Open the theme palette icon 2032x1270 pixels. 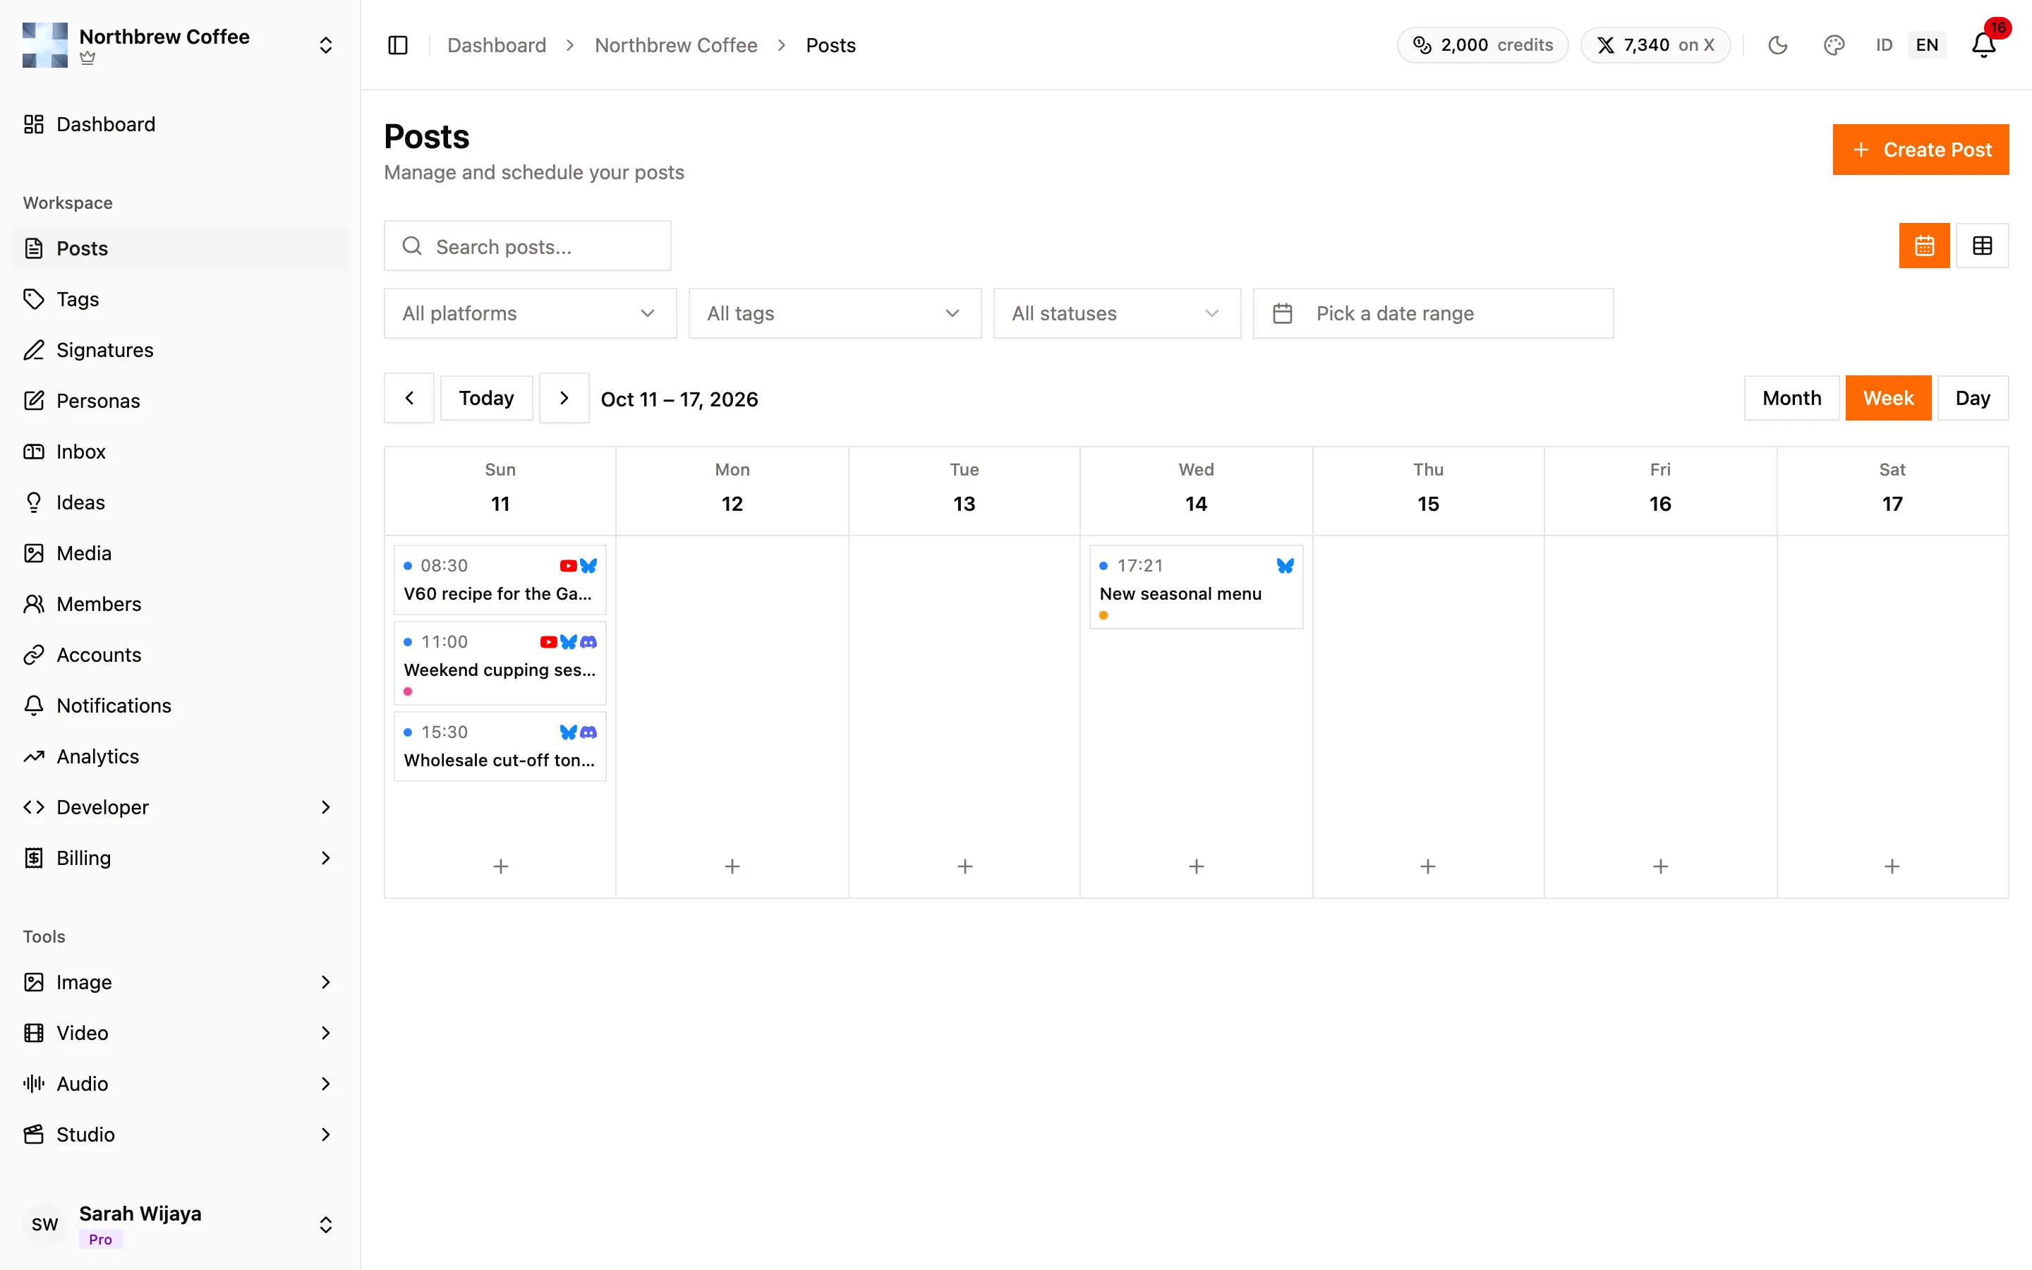[1834, 45]
